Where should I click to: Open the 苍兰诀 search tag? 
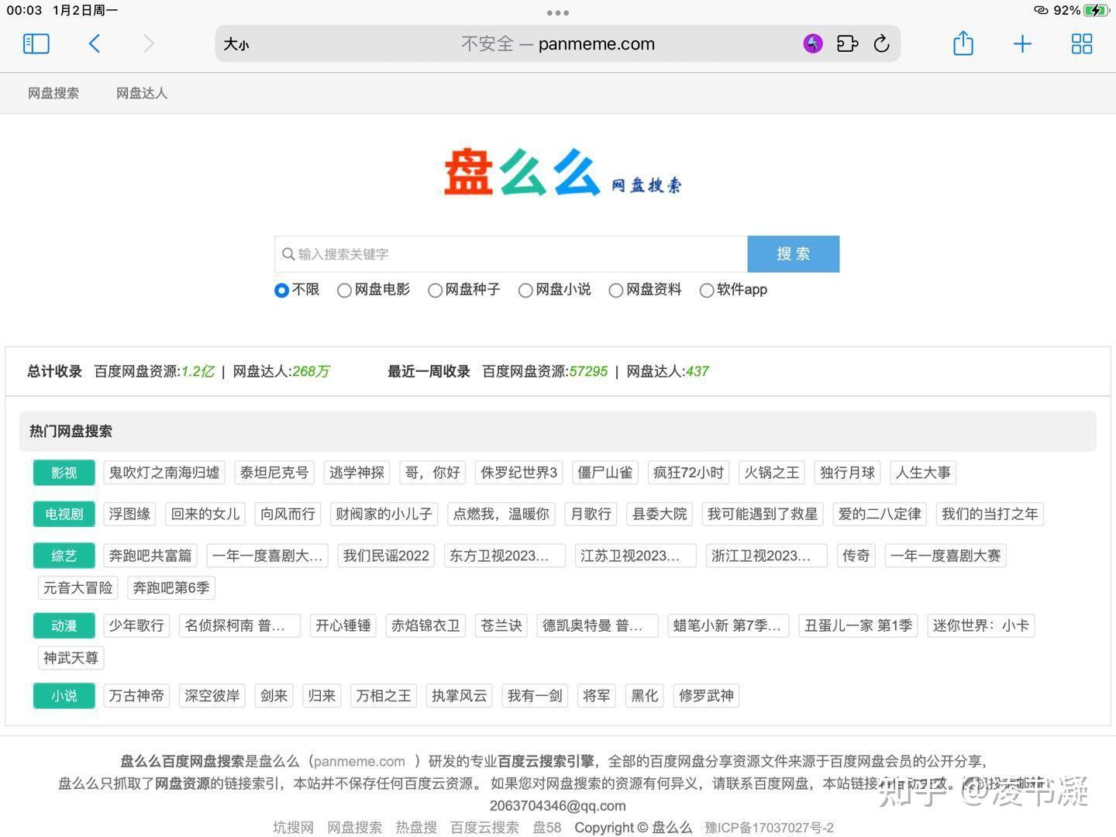[501, 625]
